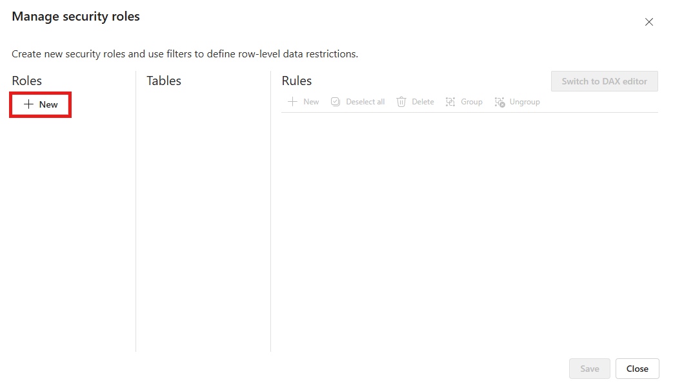Click the Save button
This screenshot has height=386, width=673.
589,369
